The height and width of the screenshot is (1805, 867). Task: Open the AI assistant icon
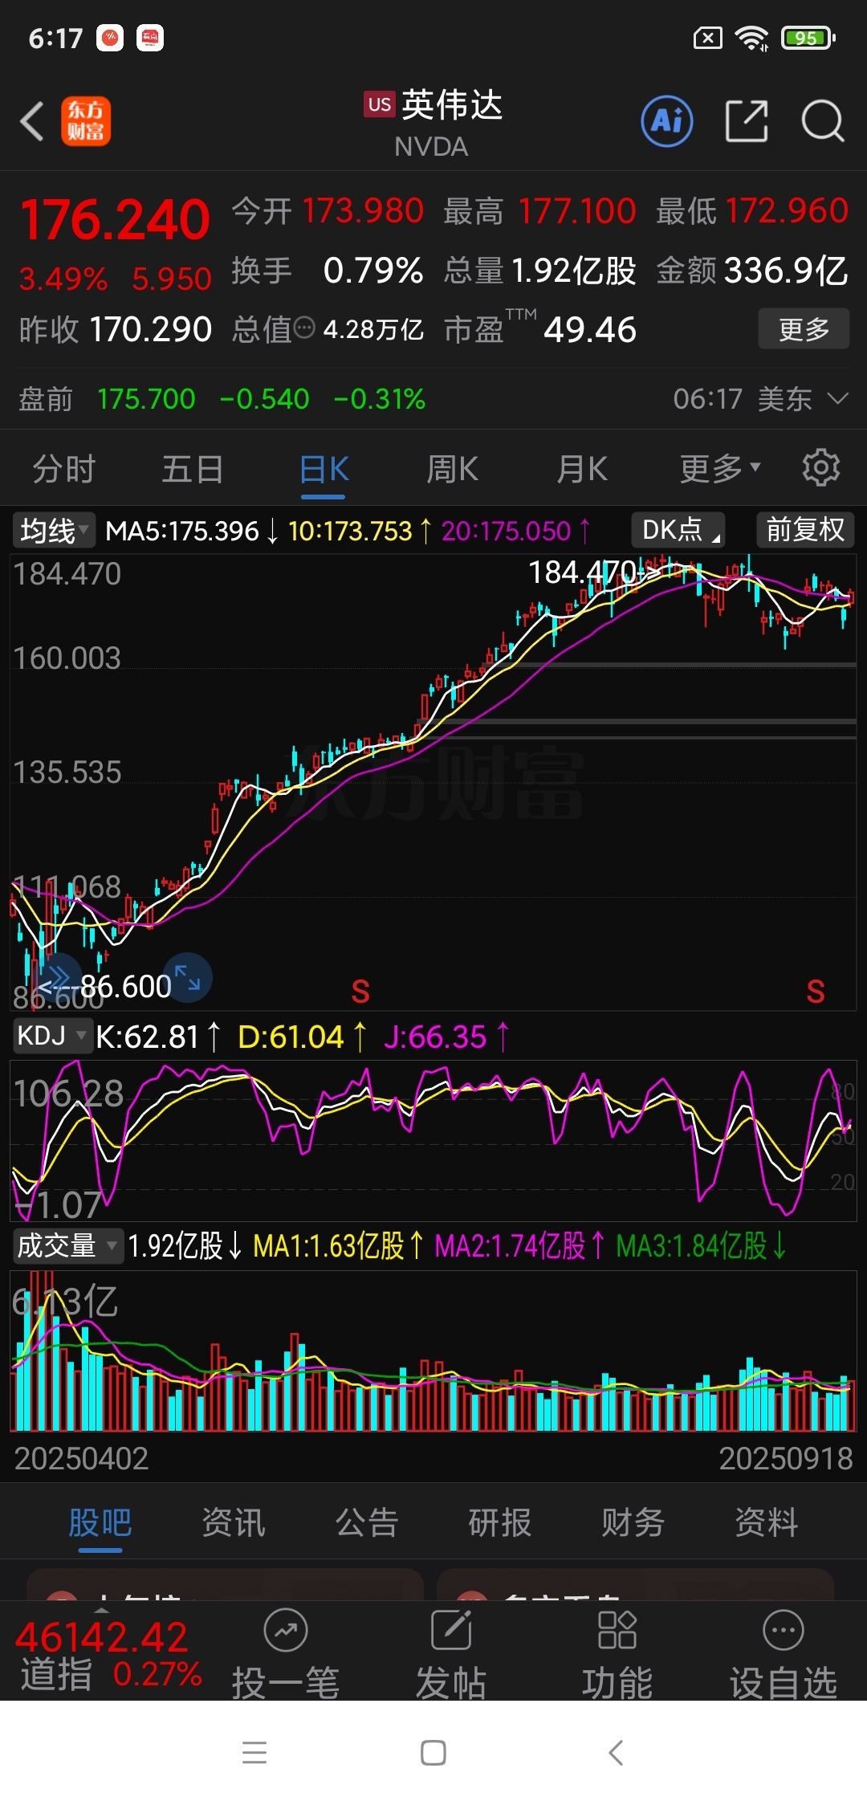[x=667, y=122]
